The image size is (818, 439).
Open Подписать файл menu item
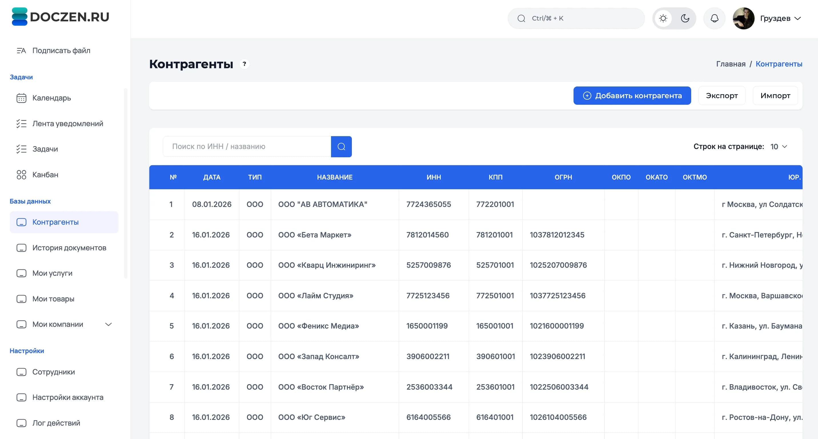(64, 51)
